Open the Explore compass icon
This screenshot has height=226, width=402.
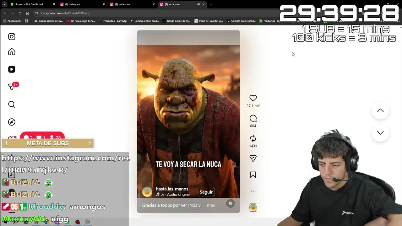click(x=12, y=122)
